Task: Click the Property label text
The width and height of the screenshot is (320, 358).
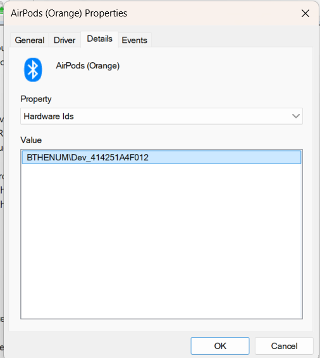Action: (x=36, y=99)
